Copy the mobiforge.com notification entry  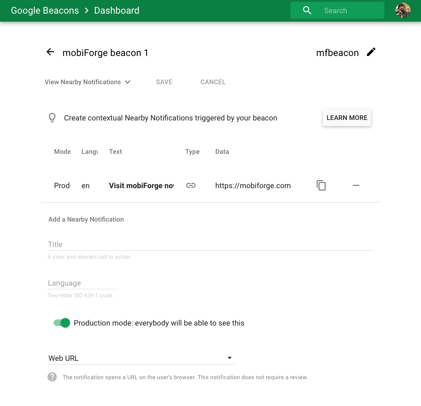coord(321,185)
